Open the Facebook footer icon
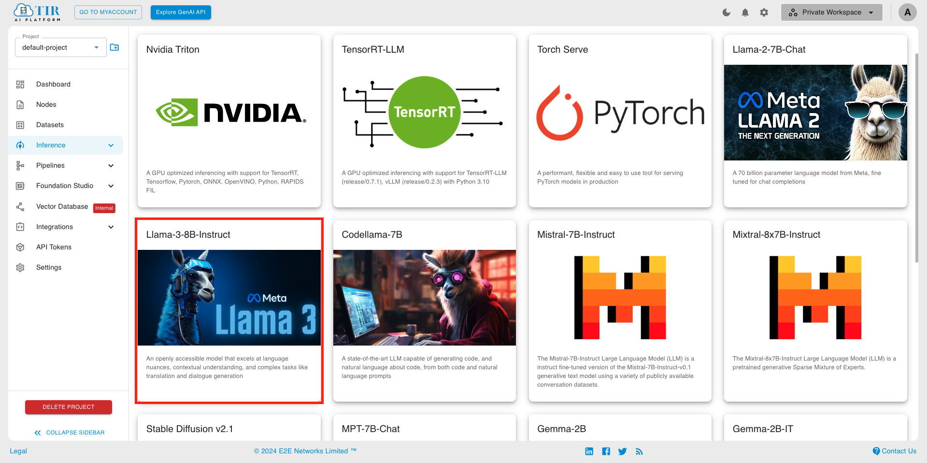Viewport: 927px width, 463px height. (606, 451)
